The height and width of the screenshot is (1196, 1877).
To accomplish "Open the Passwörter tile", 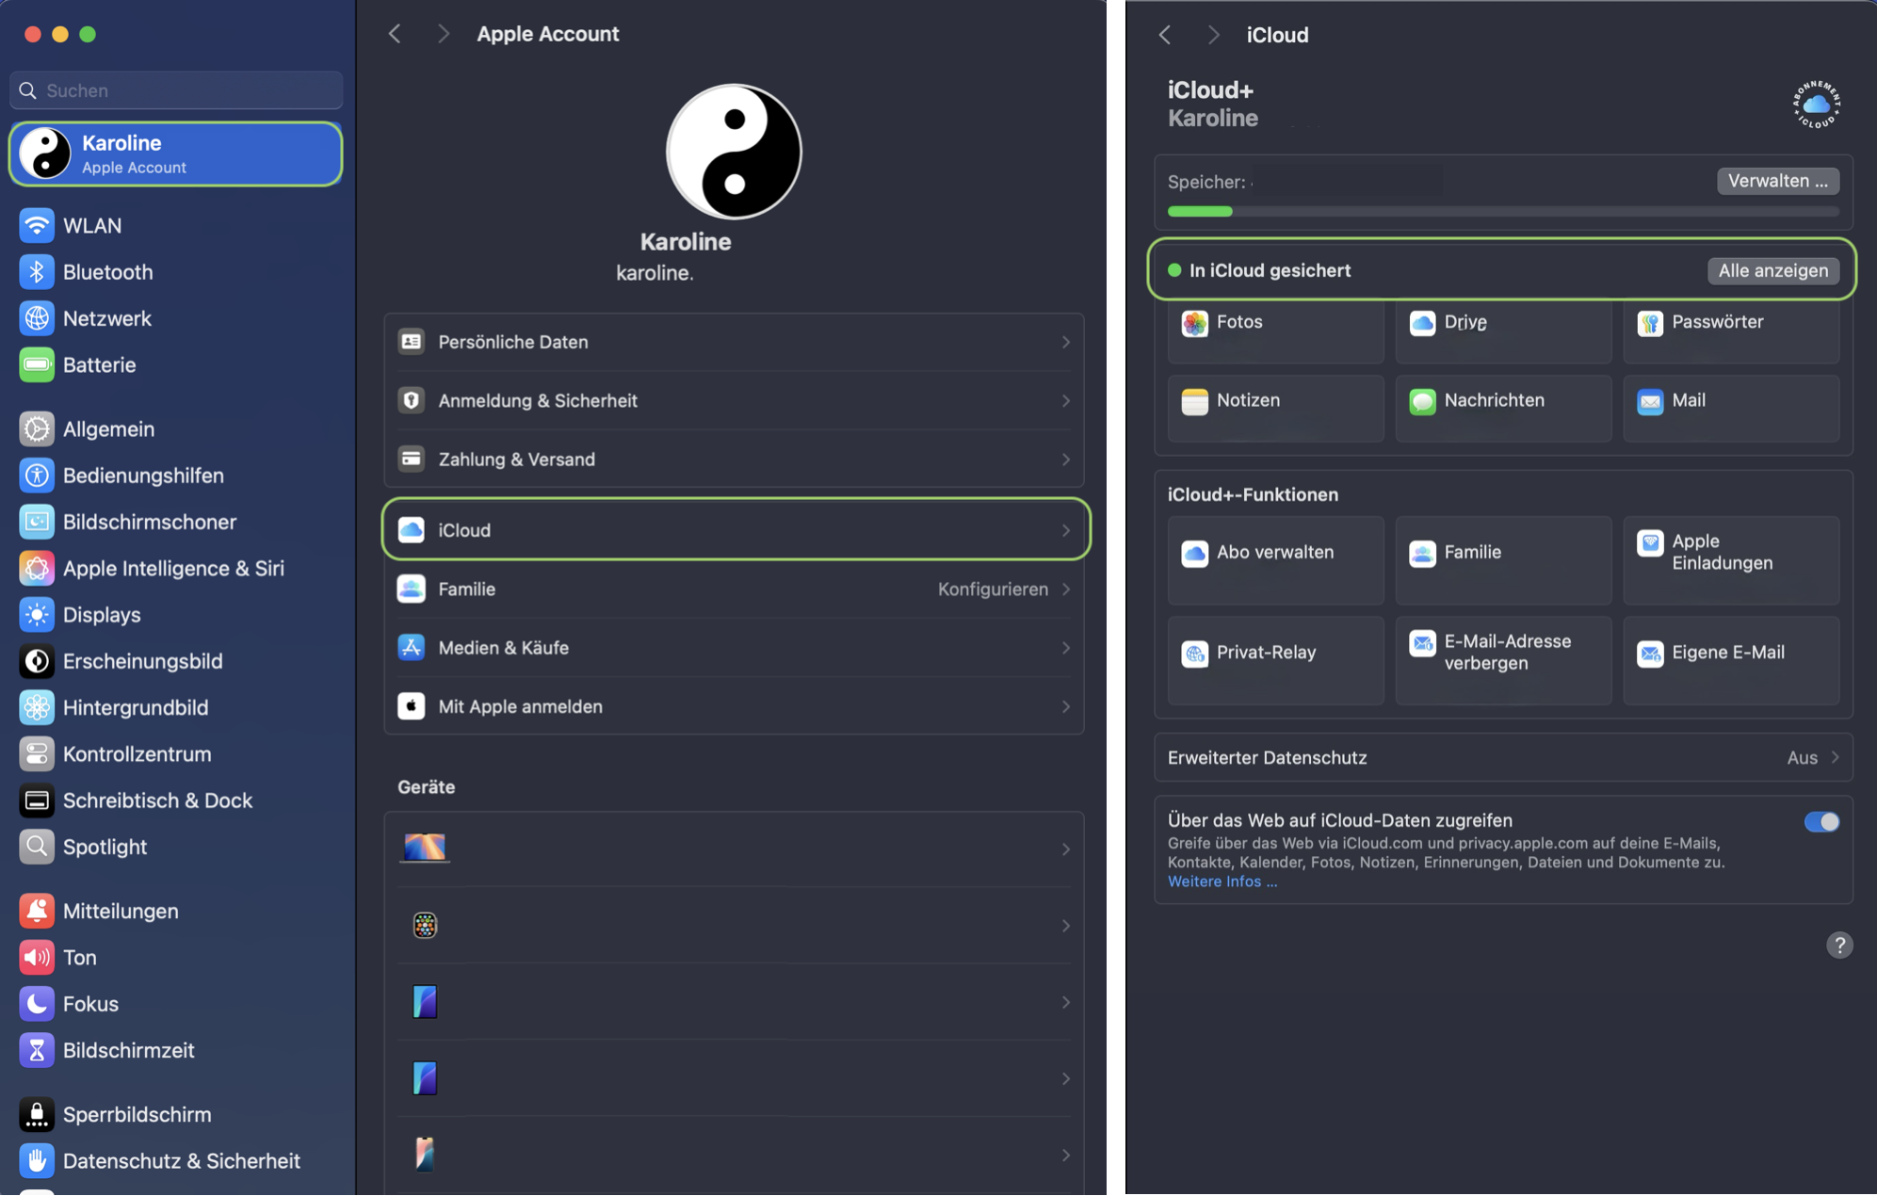I will [1730, 323].
